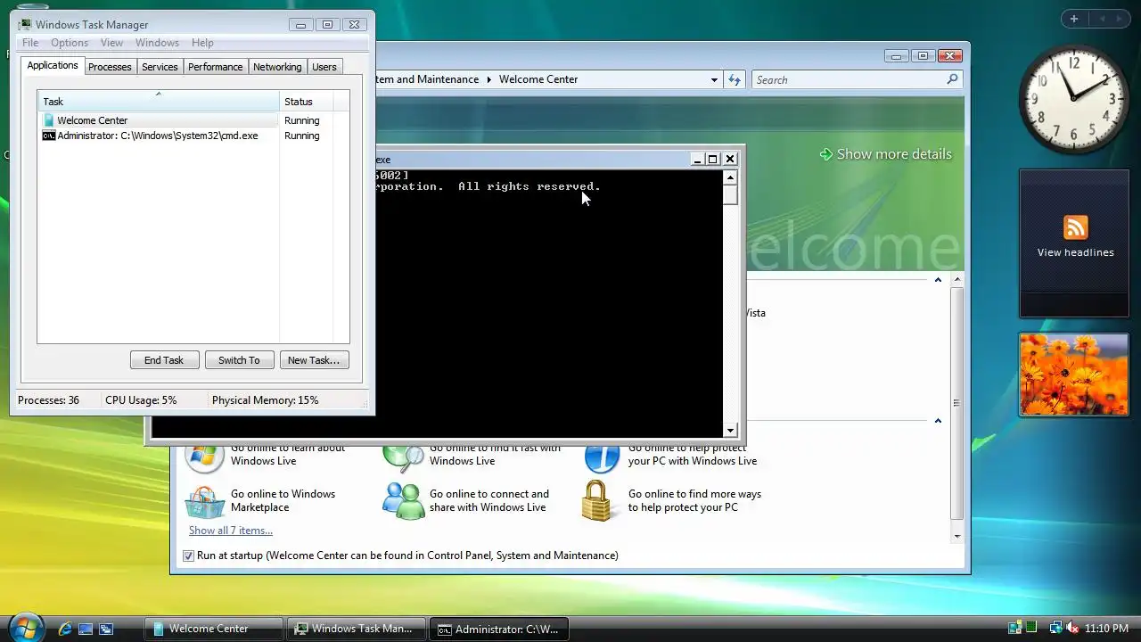This screenshot has width=1141, height=642.
Task: Click the magnifier icon in Welcome Center search box
Action: click(952, 79)
